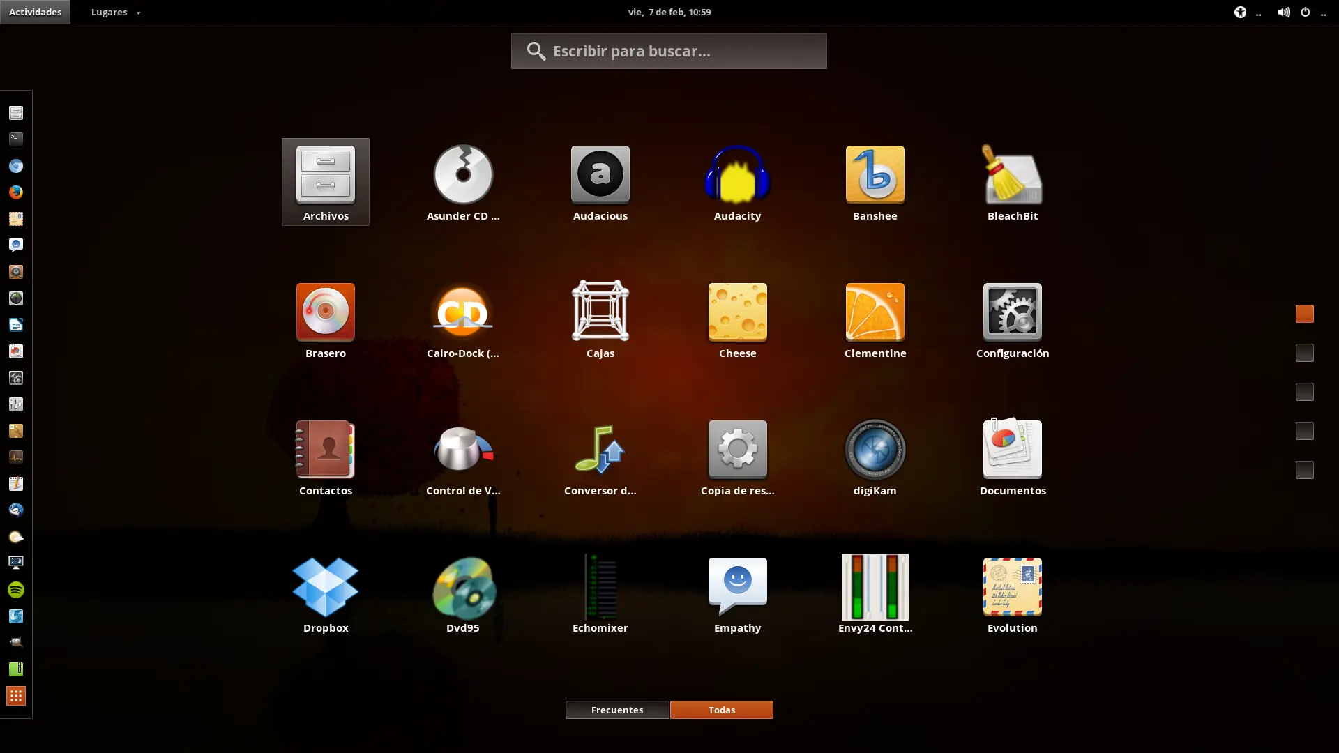Image resolution: width=1339 pixels, height=753 pixels.
Task: Select the first orange page indicator
Action: pos(1305,314)
